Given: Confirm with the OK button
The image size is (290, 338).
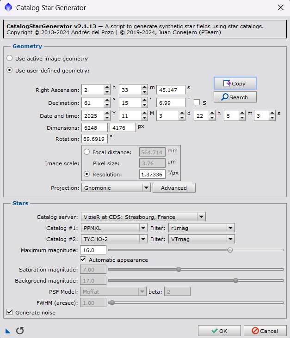Looking at the screenshot, I should pyautogui.click(x=219, y=331).
